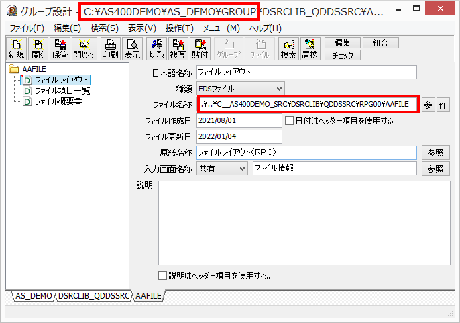460x323 pixels.
Task: Click the 表示 (View) toolbar icon
Action: 132,49
